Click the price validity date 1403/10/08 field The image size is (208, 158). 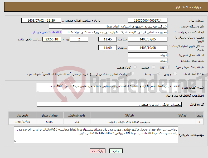tap(148, 48)
